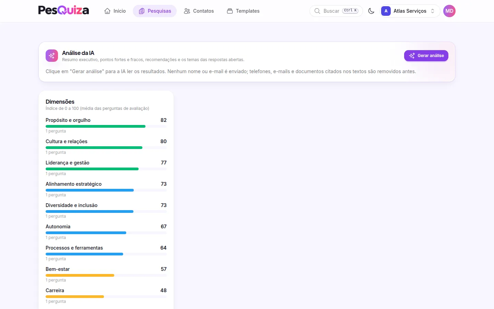The height and width of the screenshot is (309, 494).
Task: Click the stack icon beside Templates
Action: point(230,11)
